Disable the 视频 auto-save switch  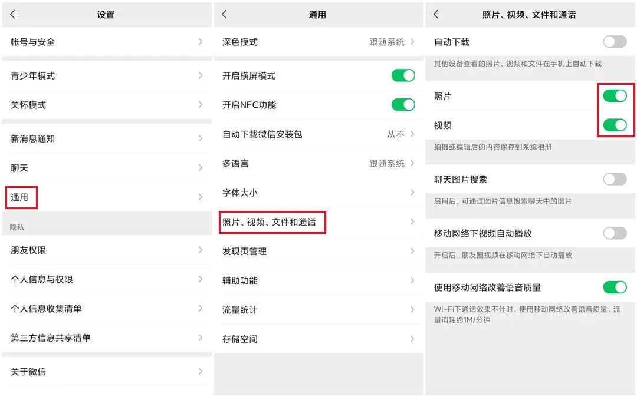615,125
